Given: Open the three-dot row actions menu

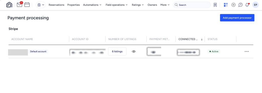Looking at the screenshot, I should [x=247, y=52].
